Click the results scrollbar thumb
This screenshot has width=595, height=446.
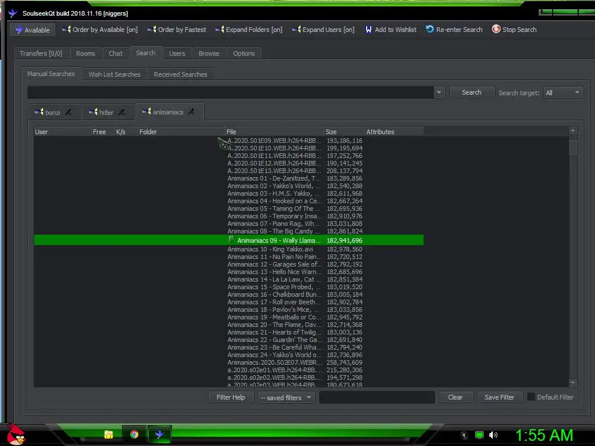click(573, 147)
